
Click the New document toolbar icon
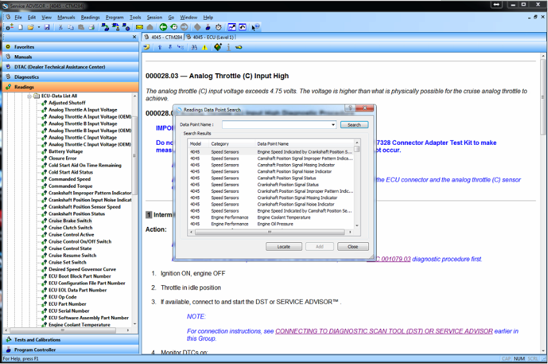click(x=21, y=27)
